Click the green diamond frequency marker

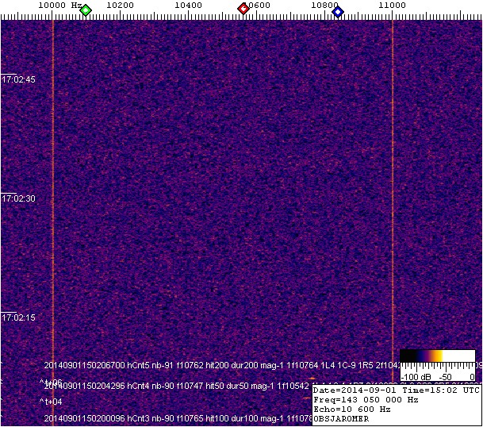[86, 10]
